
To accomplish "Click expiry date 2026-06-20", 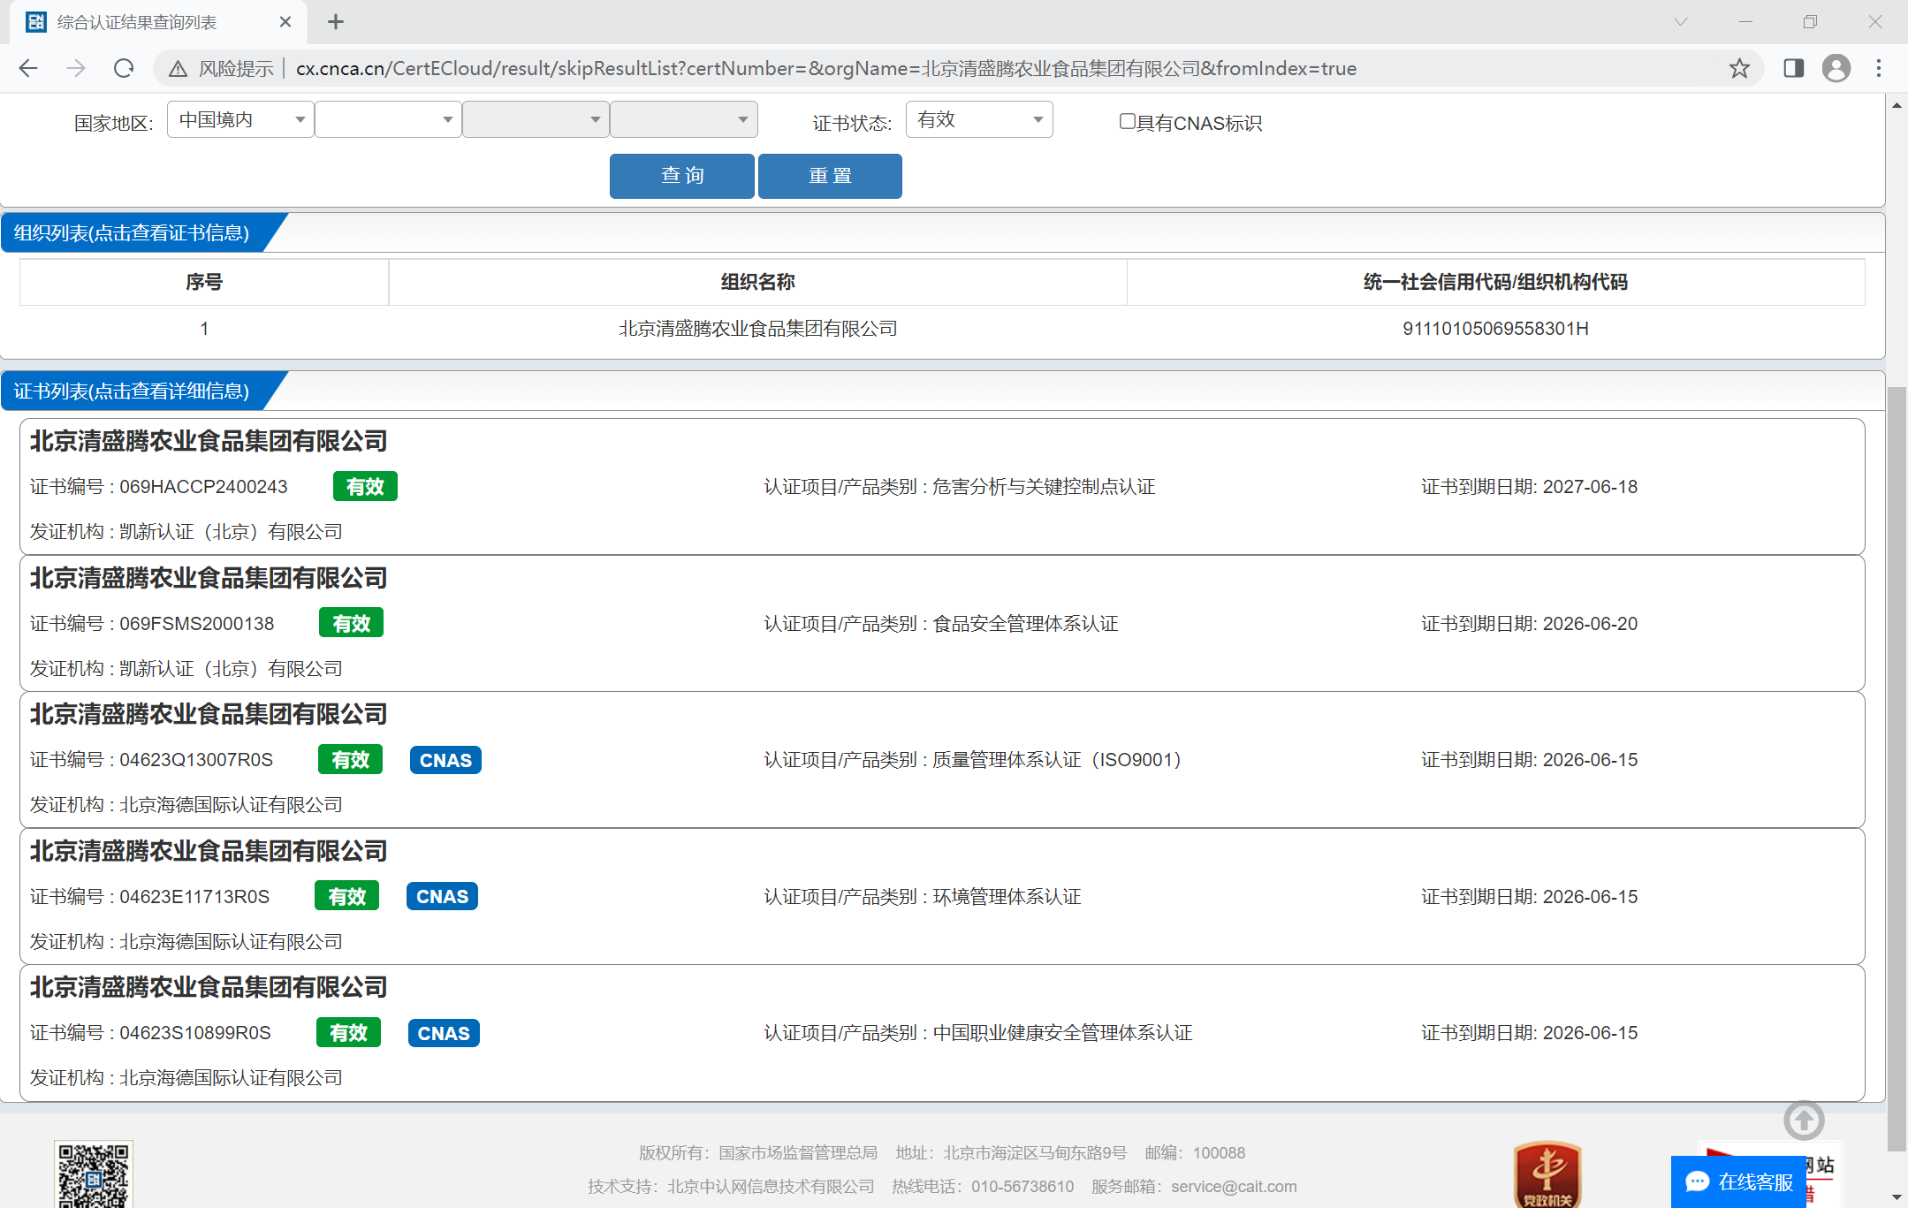I will pyautogui.click(x=1590, y=624).
